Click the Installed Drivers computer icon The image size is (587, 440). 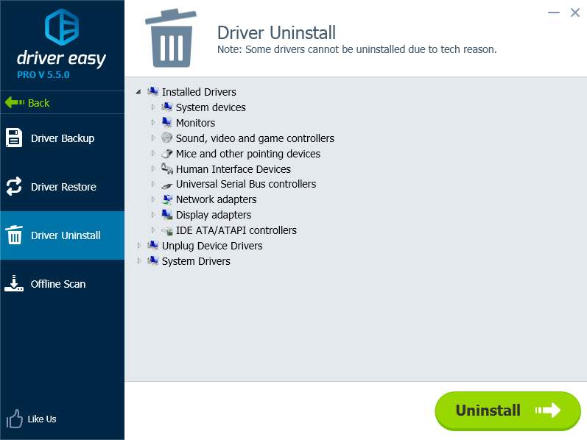click(x=152, y=91)
